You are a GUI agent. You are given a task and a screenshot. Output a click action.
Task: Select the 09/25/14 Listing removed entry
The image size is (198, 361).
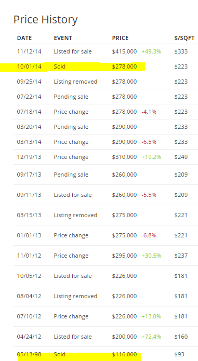pos(105,82)
